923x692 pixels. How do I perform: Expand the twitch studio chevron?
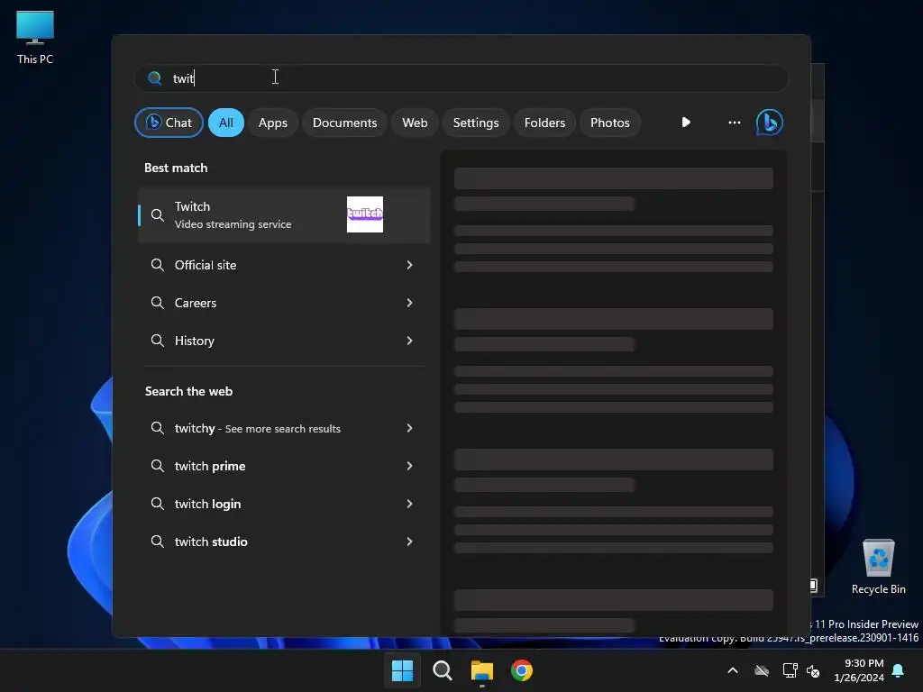pos(410,542)
